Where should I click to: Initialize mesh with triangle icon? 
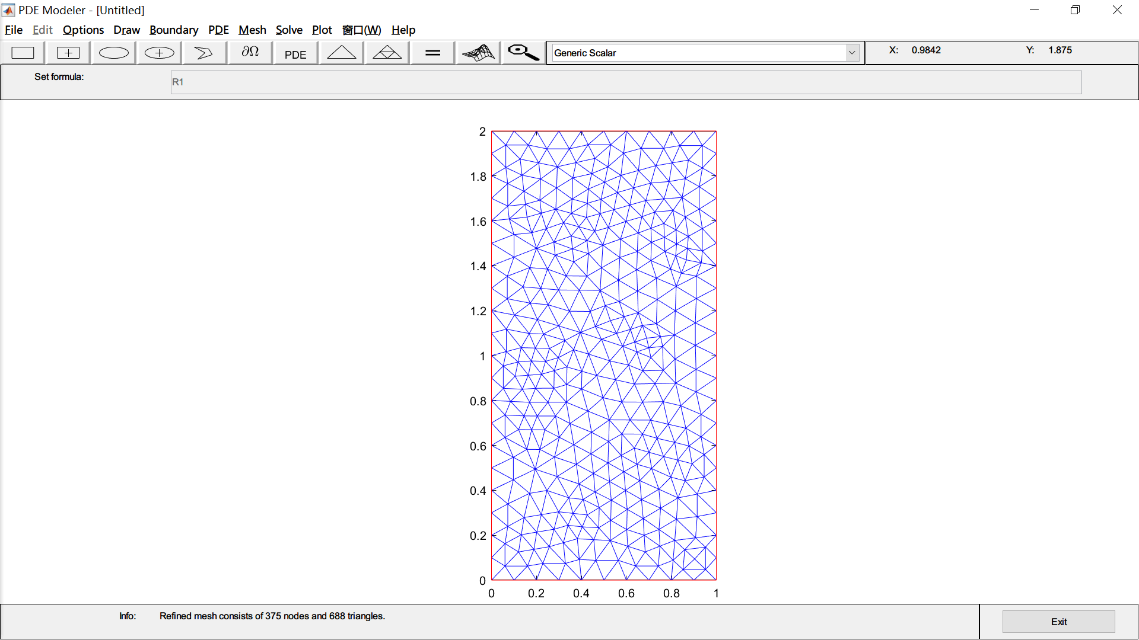341,52
